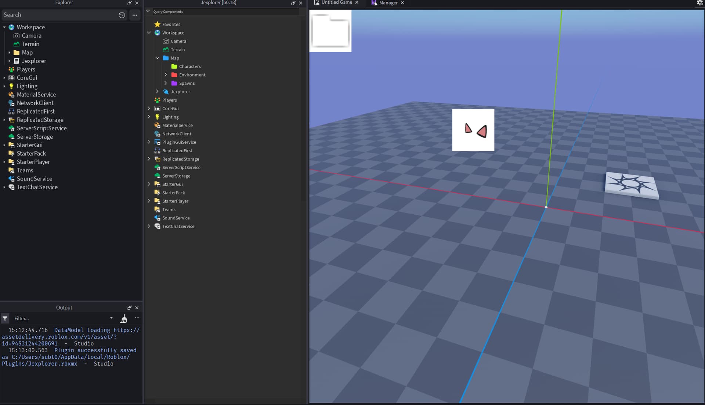Select StarterPack in Jexplorer tree
This screenshot has width=705, height=405.
point(173,193)
